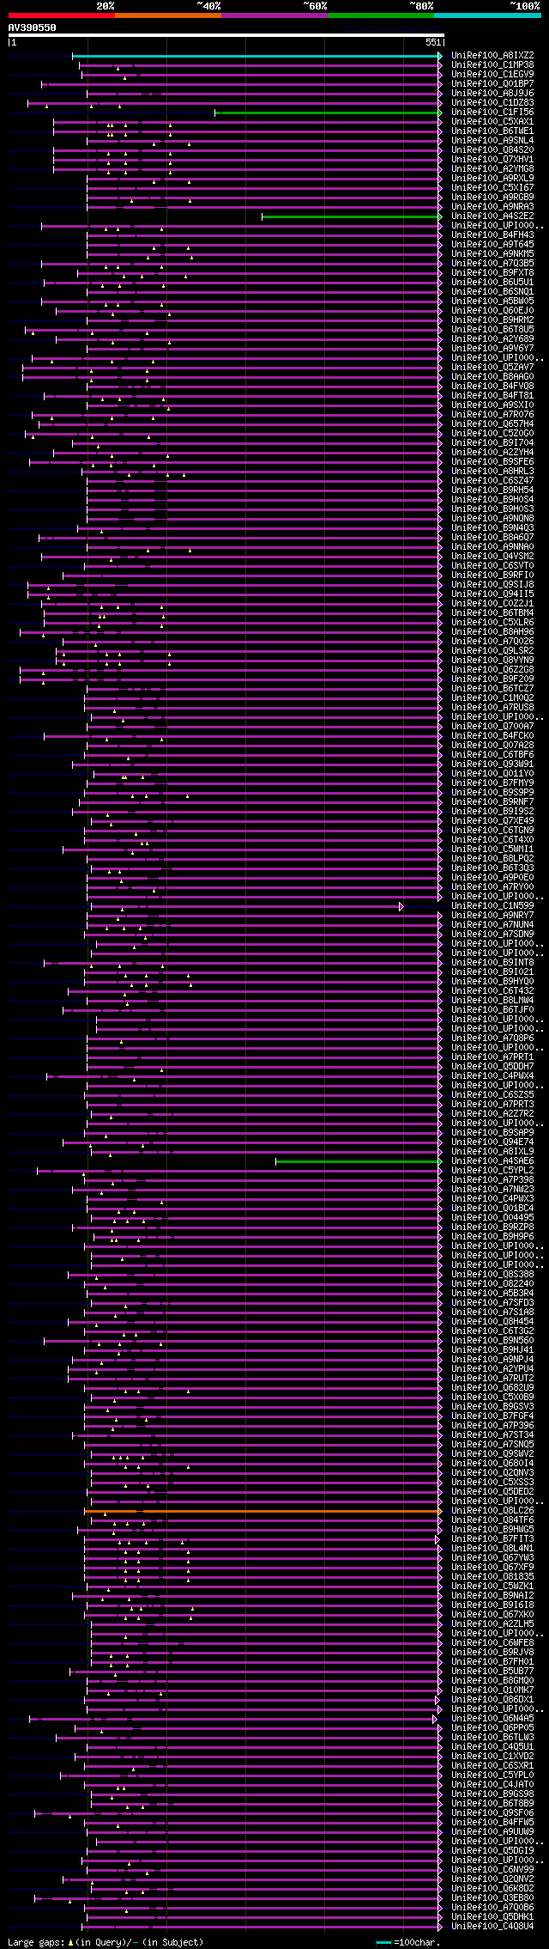Select the label UniRef100_B9HRM2
Viewport: 549px width, 1949px height.
click(492, 320)
